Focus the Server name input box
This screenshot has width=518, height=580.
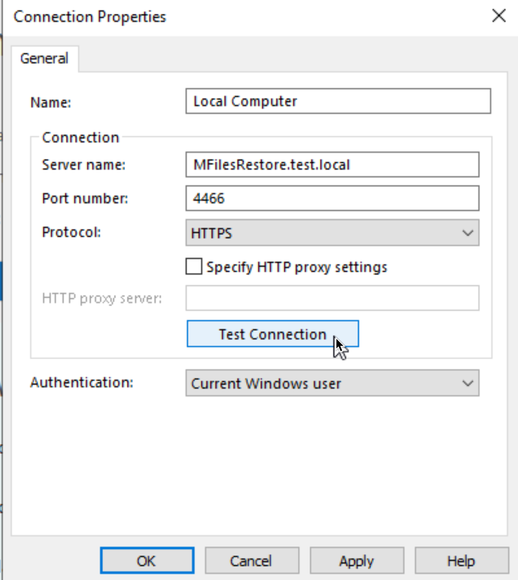click(332, 164)
